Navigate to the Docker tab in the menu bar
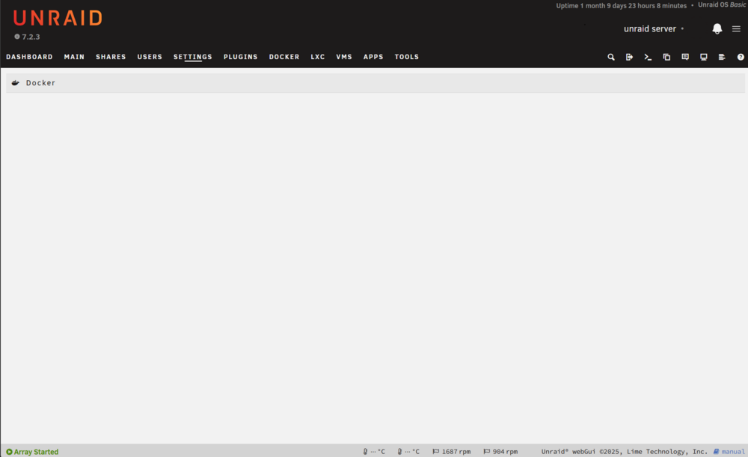 pos(283,57)
